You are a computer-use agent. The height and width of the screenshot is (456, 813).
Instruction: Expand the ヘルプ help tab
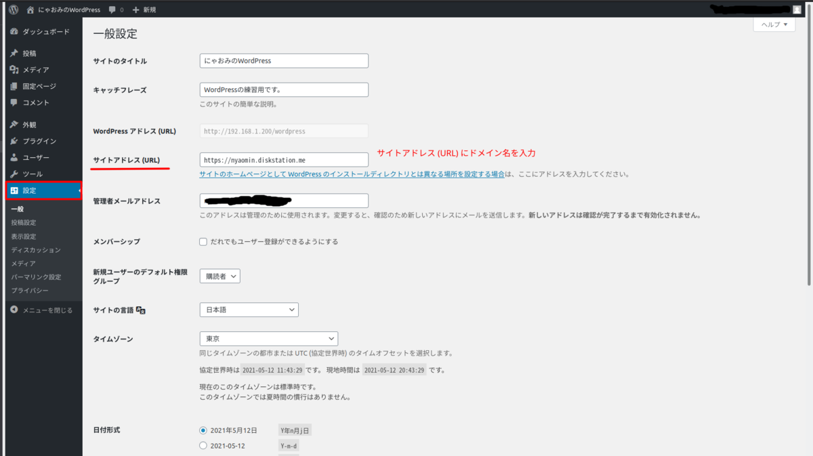[x=774, y=24]
